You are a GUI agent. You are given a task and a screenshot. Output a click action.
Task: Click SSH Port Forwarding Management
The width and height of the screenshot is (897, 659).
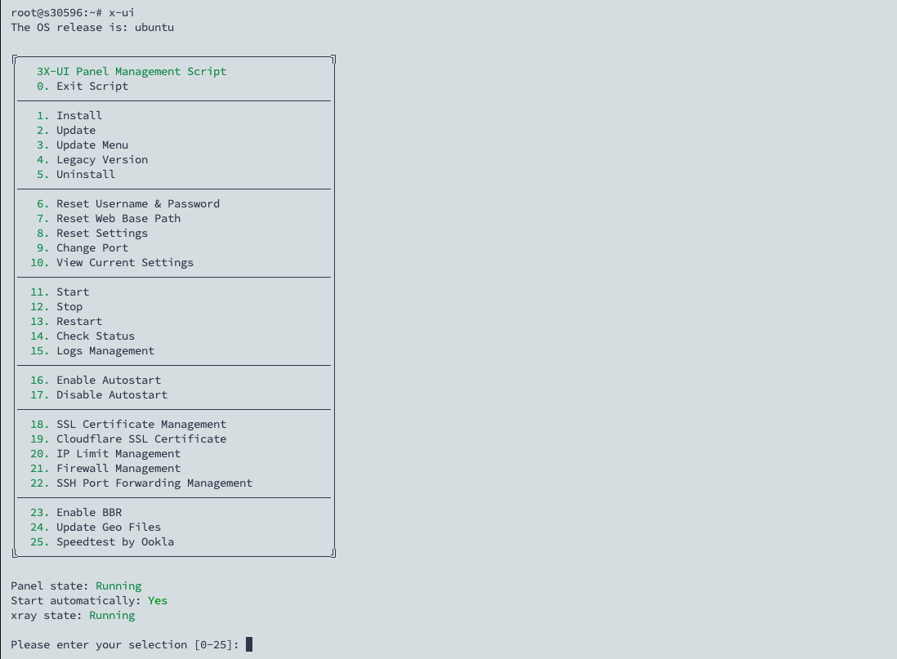click(154, 483)
